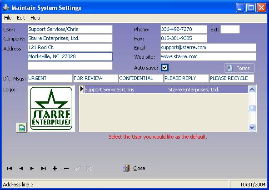The width and height of the screenshot is (269, 190).
Task: Cancel edit with X icon
Action: [89, 168]
